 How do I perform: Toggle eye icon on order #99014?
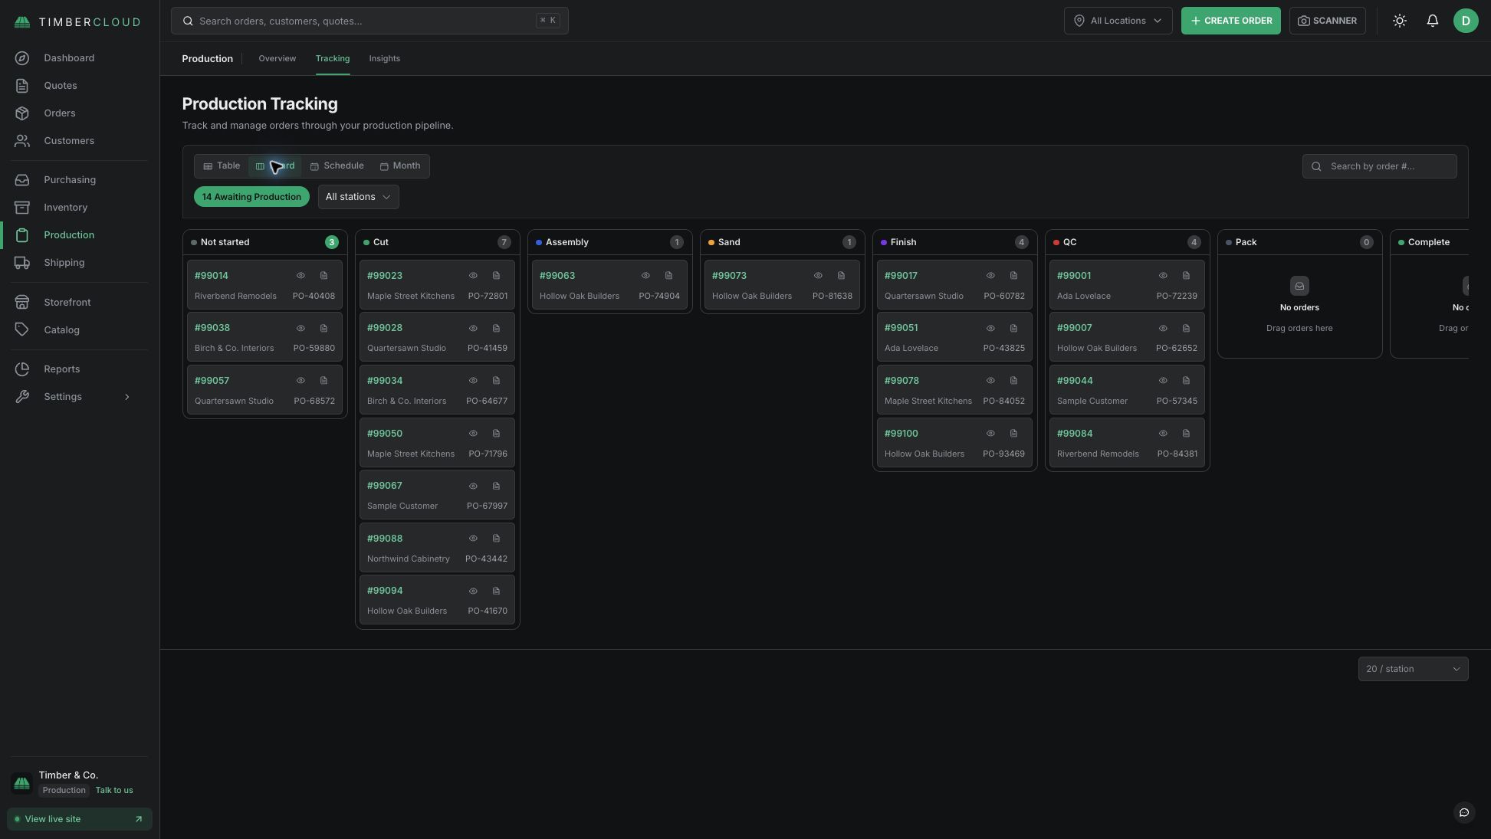[x=300, y=276]
